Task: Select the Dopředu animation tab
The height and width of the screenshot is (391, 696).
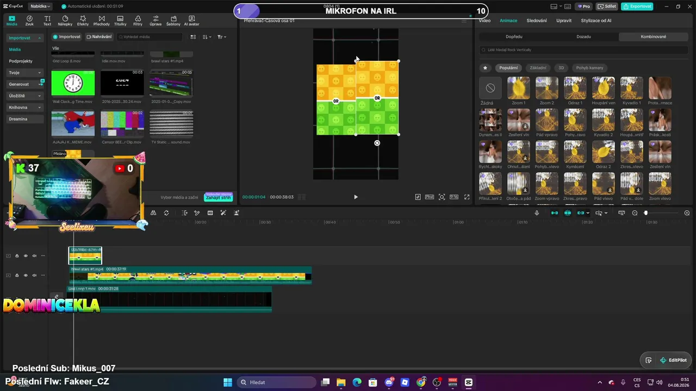Action: point(514,37)
